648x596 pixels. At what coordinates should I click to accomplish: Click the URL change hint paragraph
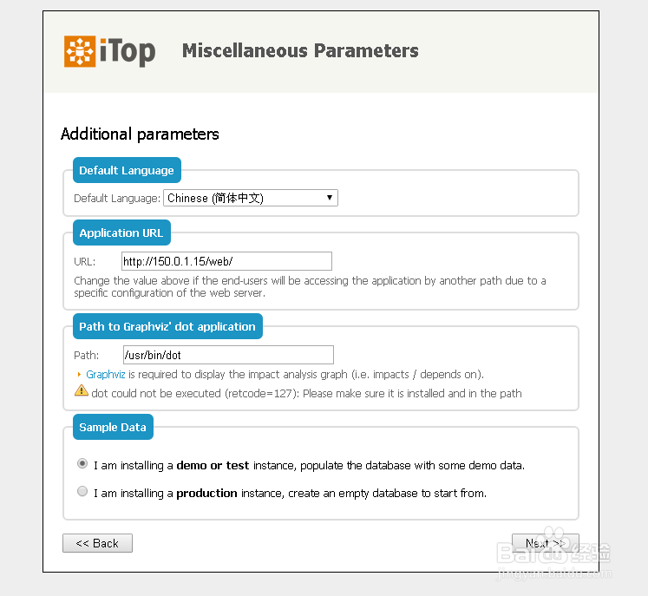pos(310,286)
